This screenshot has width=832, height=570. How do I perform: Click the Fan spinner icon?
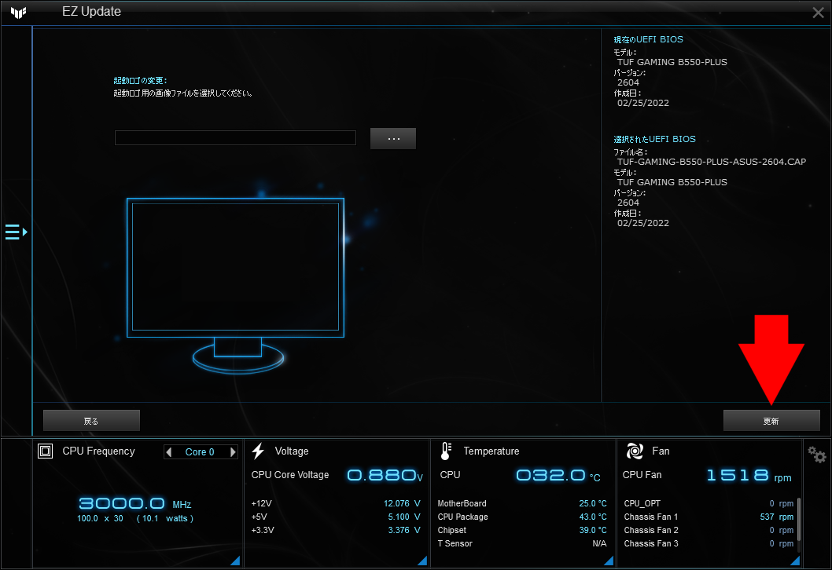(x=634, y=451)
